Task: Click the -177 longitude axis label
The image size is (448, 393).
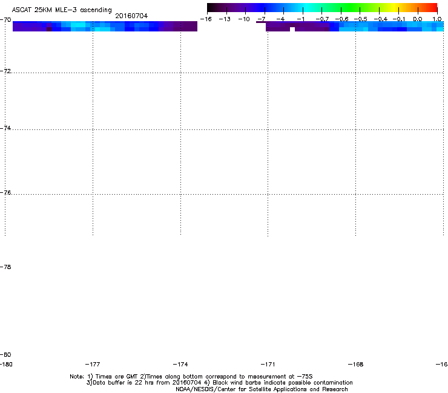Action: pos(93,365)
